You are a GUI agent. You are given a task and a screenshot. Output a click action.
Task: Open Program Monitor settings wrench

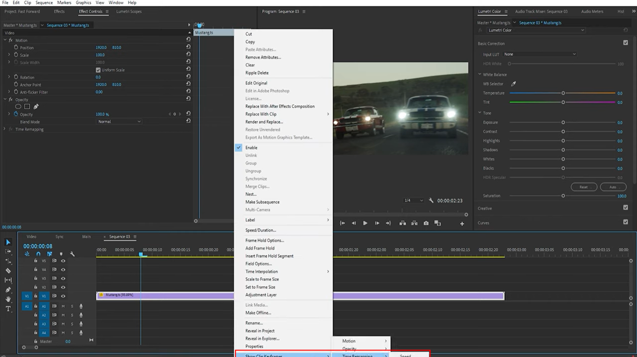[x=430, y=201]
